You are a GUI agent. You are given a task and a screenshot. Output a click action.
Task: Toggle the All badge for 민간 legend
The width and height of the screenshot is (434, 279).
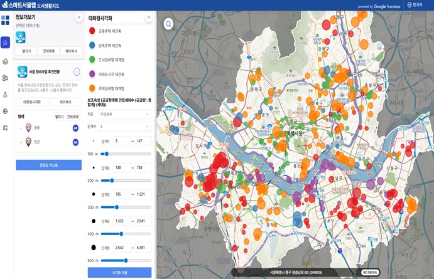click(x=75, y=142)
